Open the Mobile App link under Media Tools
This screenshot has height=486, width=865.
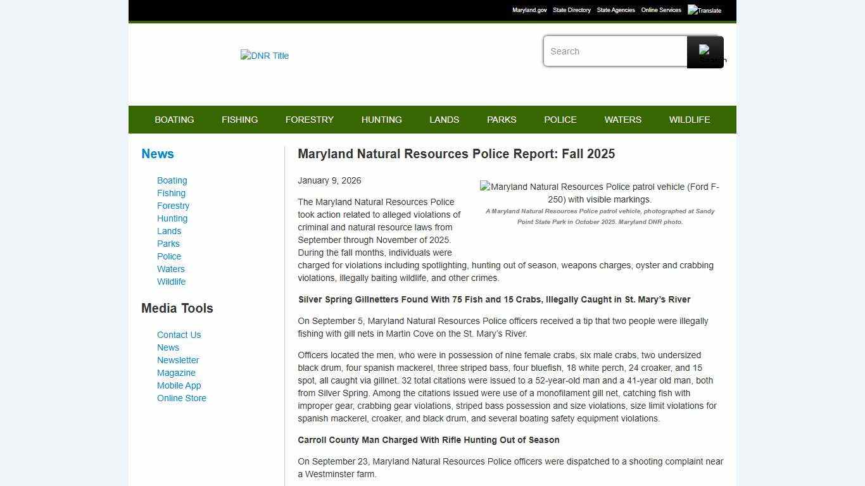point(179,385)
